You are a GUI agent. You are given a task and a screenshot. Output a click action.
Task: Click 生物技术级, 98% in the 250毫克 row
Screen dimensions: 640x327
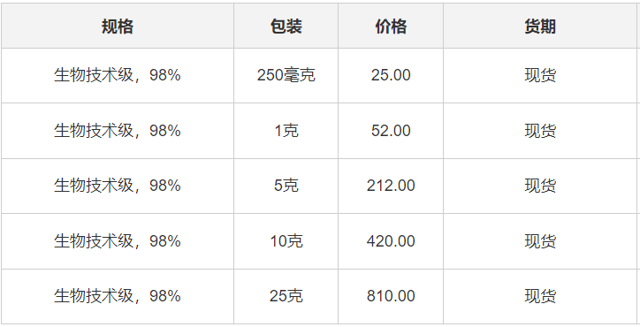tap(118, 75)
